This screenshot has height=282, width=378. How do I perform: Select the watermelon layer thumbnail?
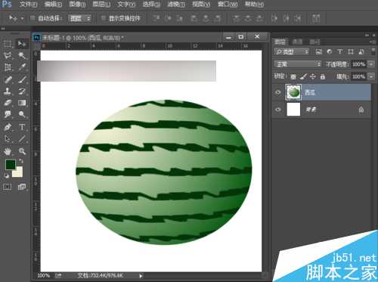point(293,92)
